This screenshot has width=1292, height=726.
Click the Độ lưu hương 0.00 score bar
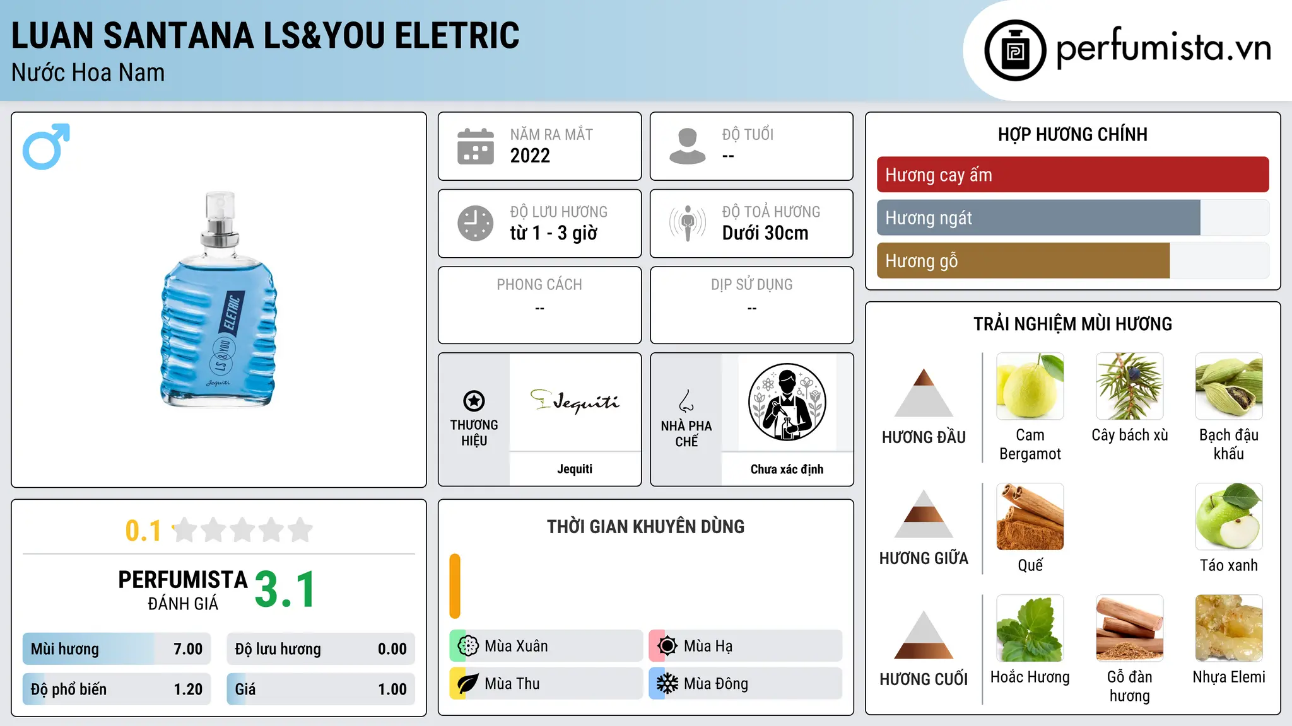pyautogui.click(x=321, y=649)
